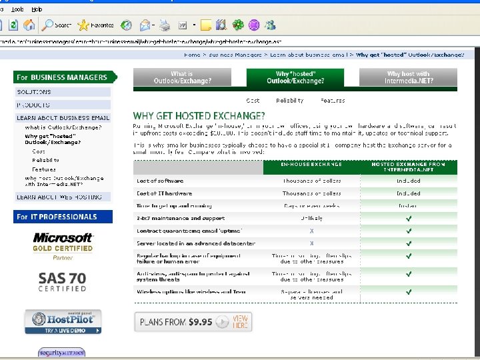The width and height of the screenshot is (480, 360).
Task: Launch the green ICQ flower icon
Action: [238, 25]
